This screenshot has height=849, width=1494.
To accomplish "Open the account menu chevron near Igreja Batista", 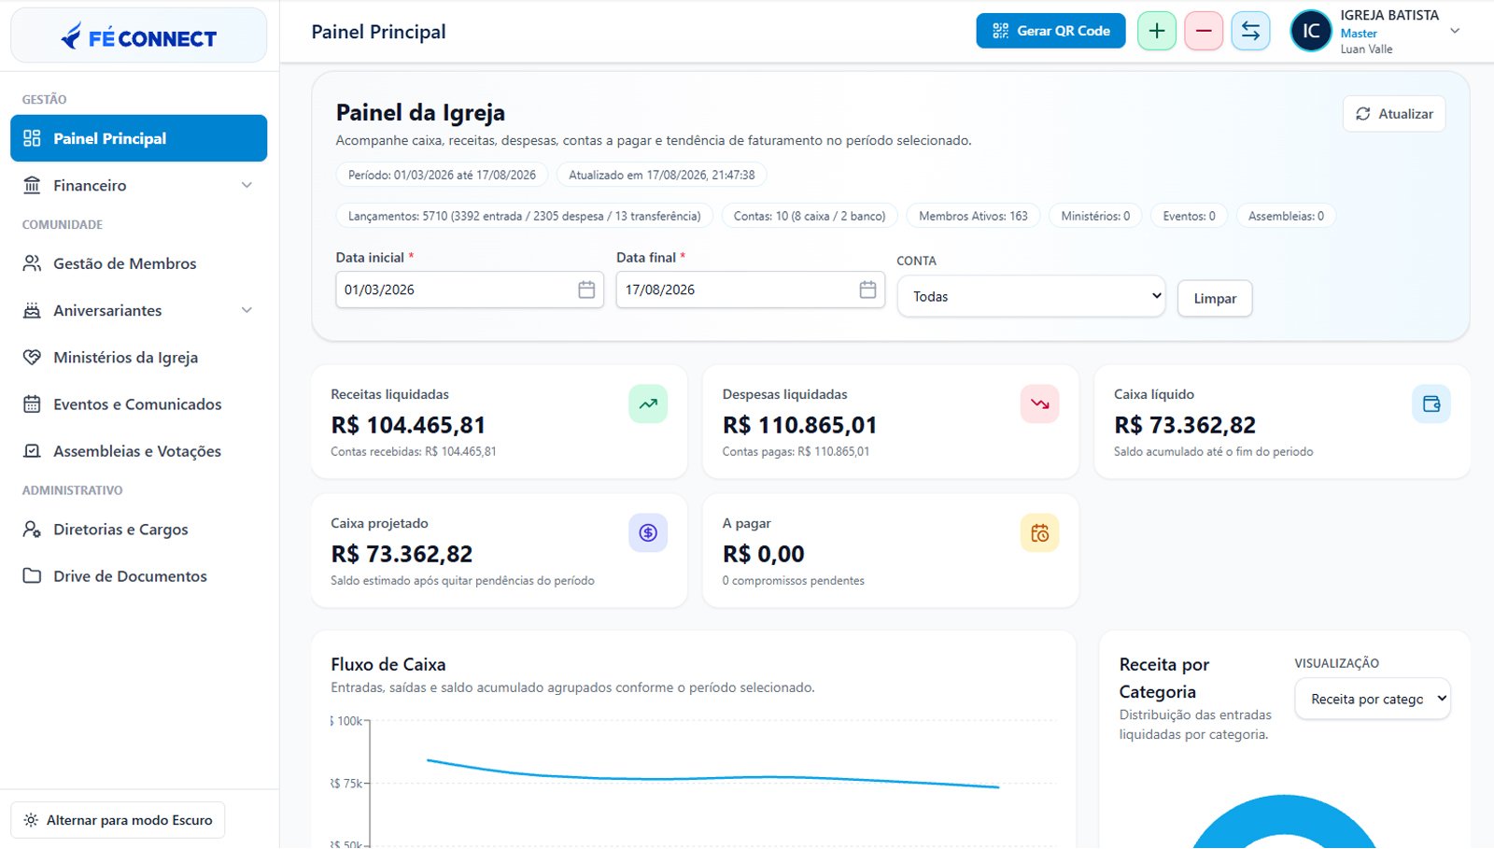I will (x=1455, y=32).
